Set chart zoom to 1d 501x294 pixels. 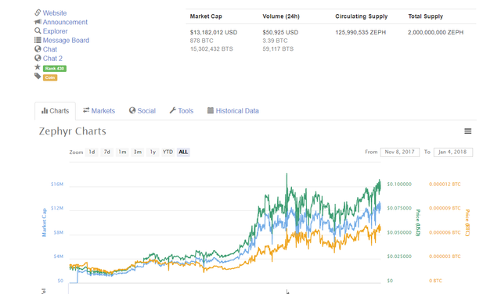pos(92,152)
